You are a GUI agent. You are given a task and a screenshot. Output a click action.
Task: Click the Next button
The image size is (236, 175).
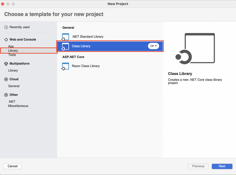[222, 166]
